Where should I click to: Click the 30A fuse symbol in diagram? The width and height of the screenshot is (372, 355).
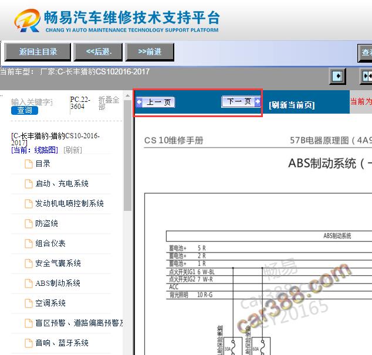click(x=232, y=346)
